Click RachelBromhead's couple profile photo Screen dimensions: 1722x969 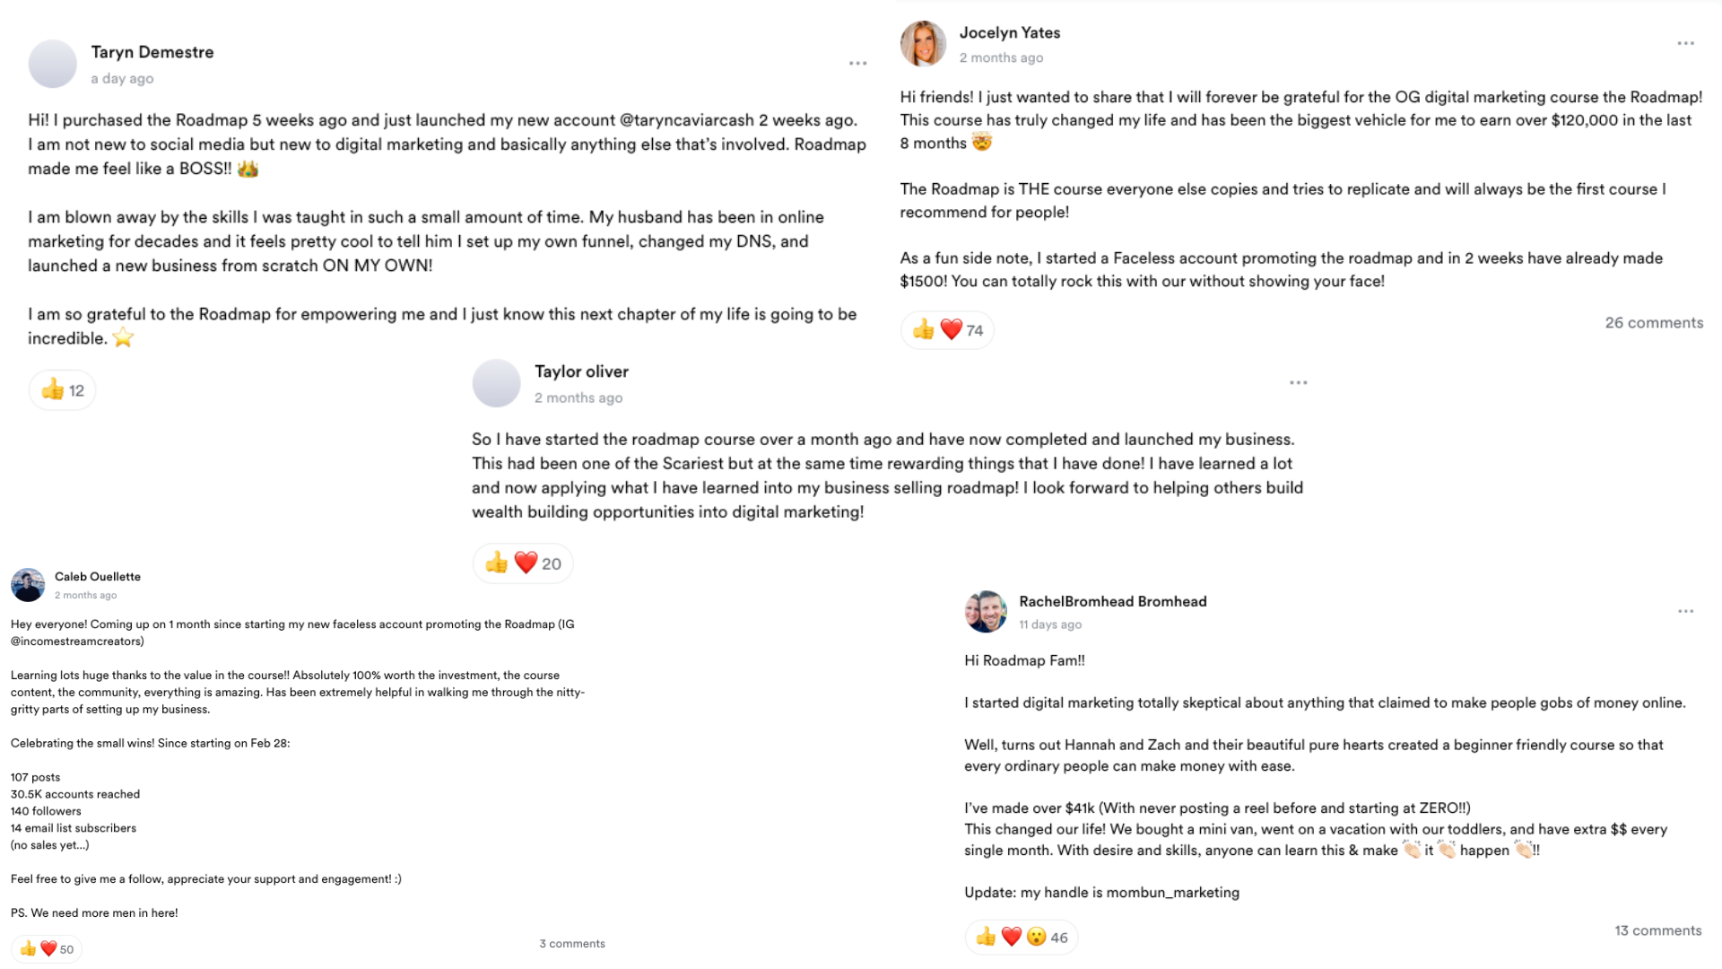click(986, 612)
